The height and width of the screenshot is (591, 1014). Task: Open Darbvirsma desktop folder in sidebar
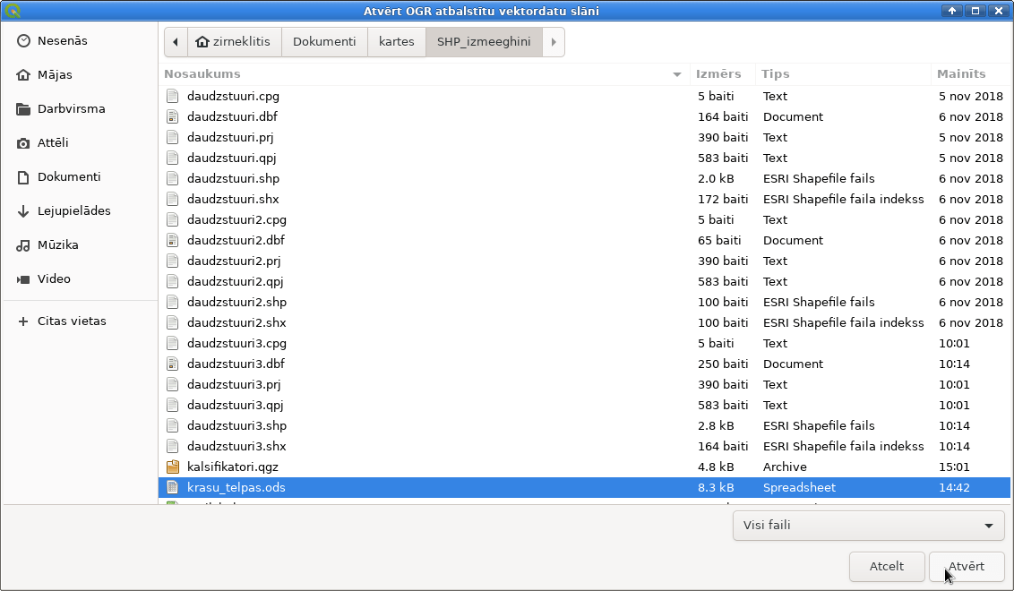pos(79,108)
